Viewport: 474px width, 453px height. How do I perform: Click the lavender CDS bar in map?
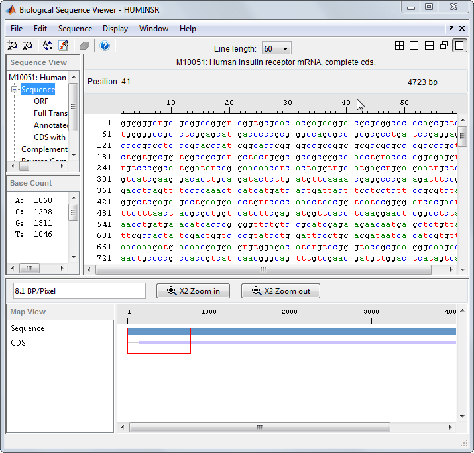tap(297, 343)
